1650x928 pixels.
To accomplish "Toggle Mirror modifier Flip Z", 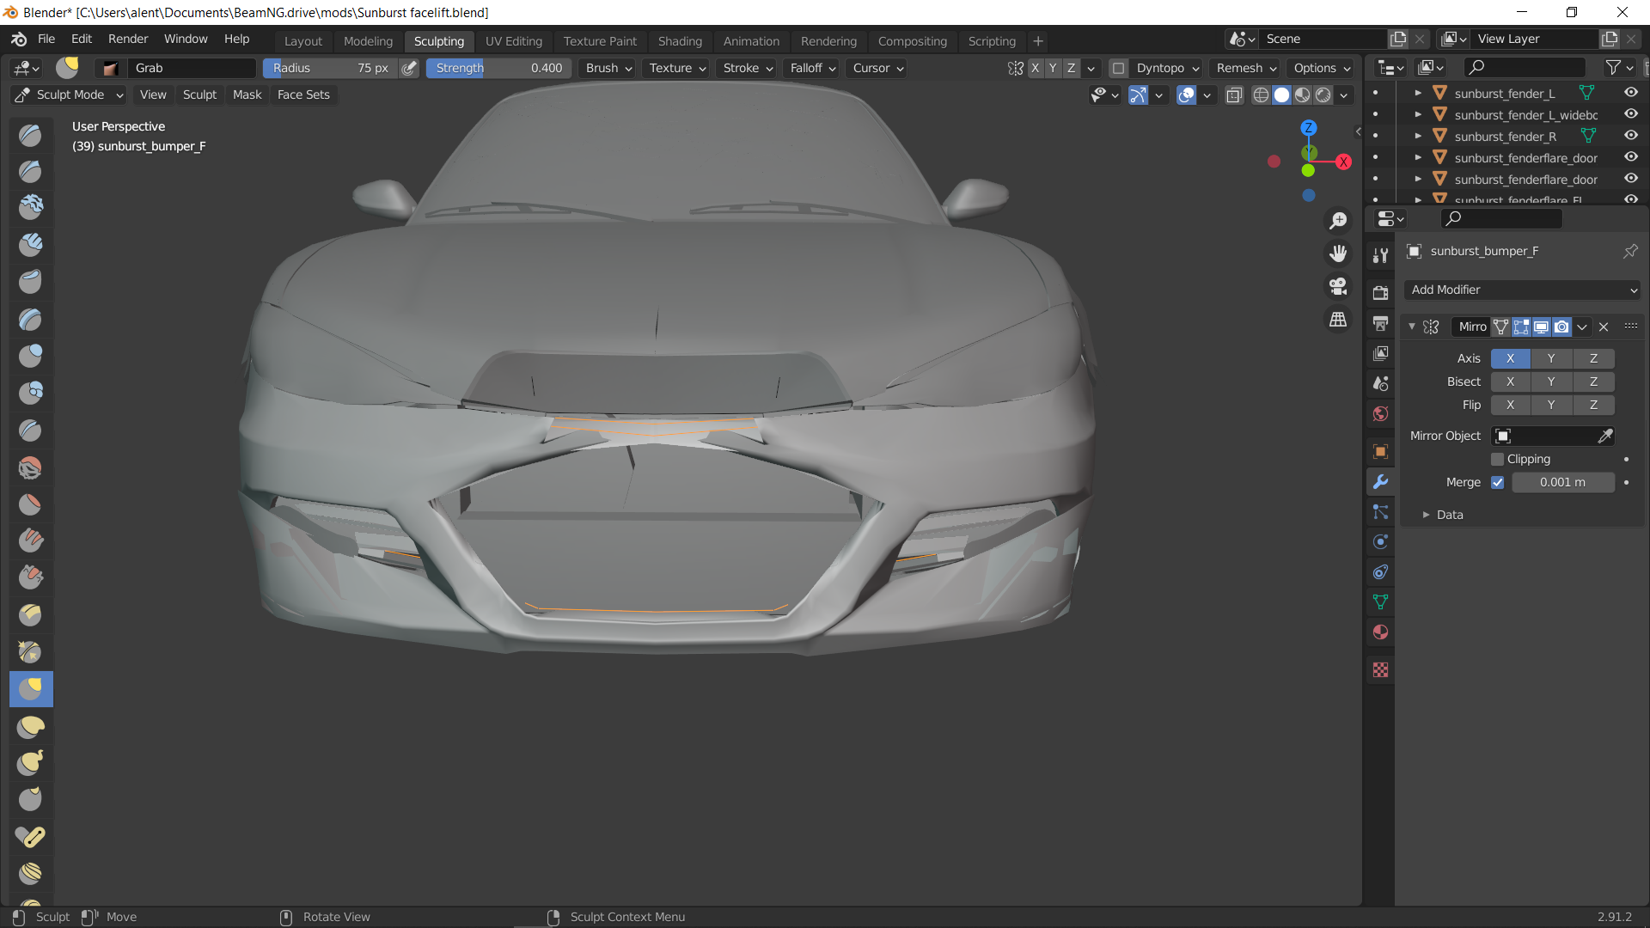I will pyautogui.click(x=1593, y=405).
